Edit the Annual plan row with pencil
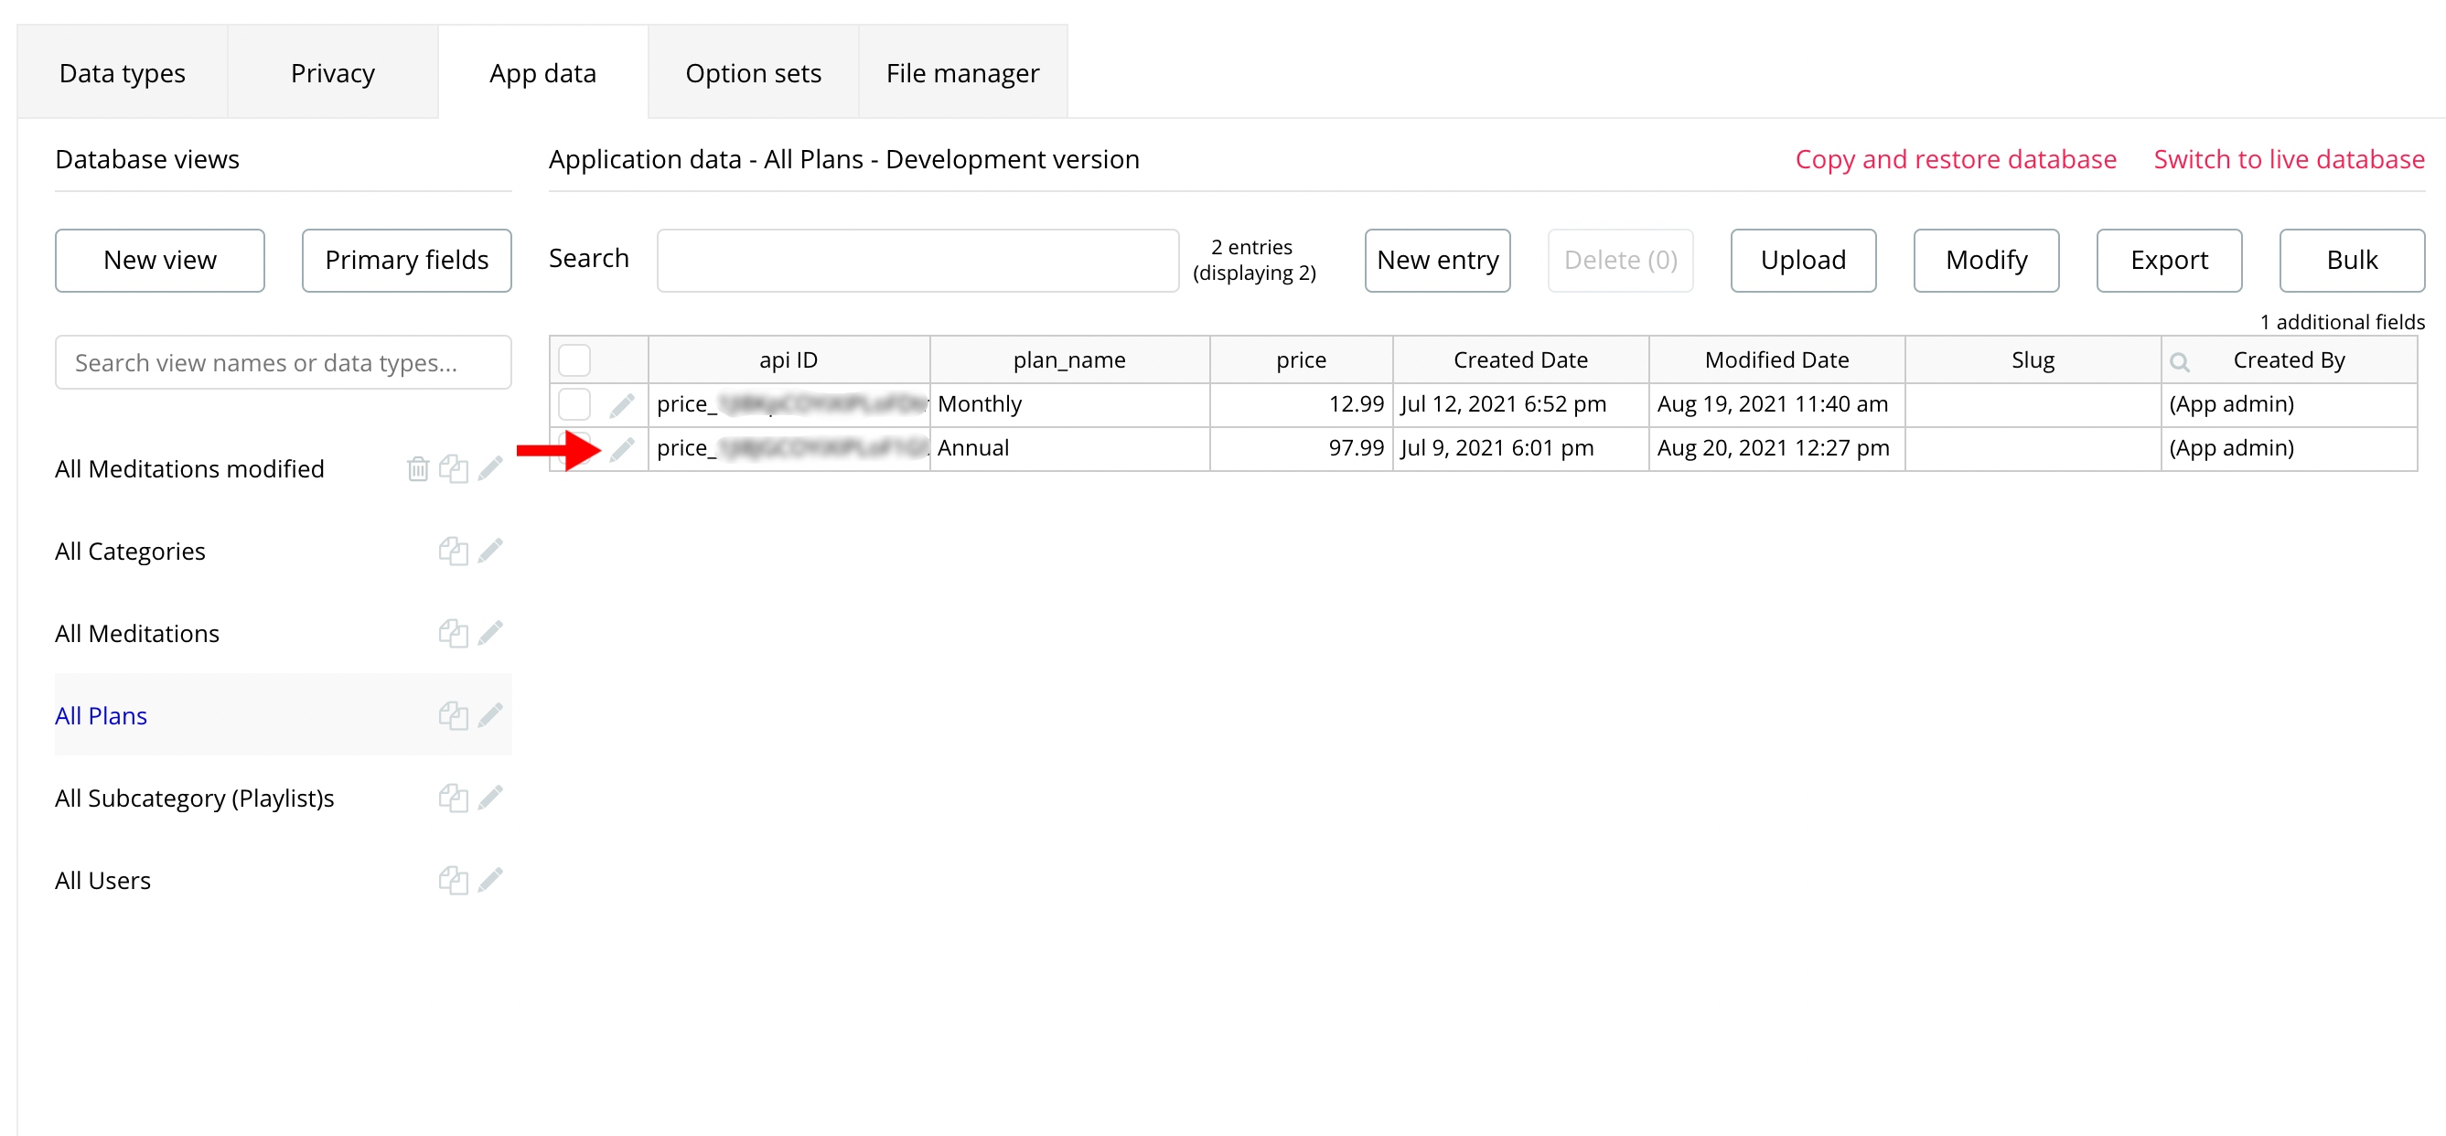Screen dimensions: 2446x1136 click(622, 448)
